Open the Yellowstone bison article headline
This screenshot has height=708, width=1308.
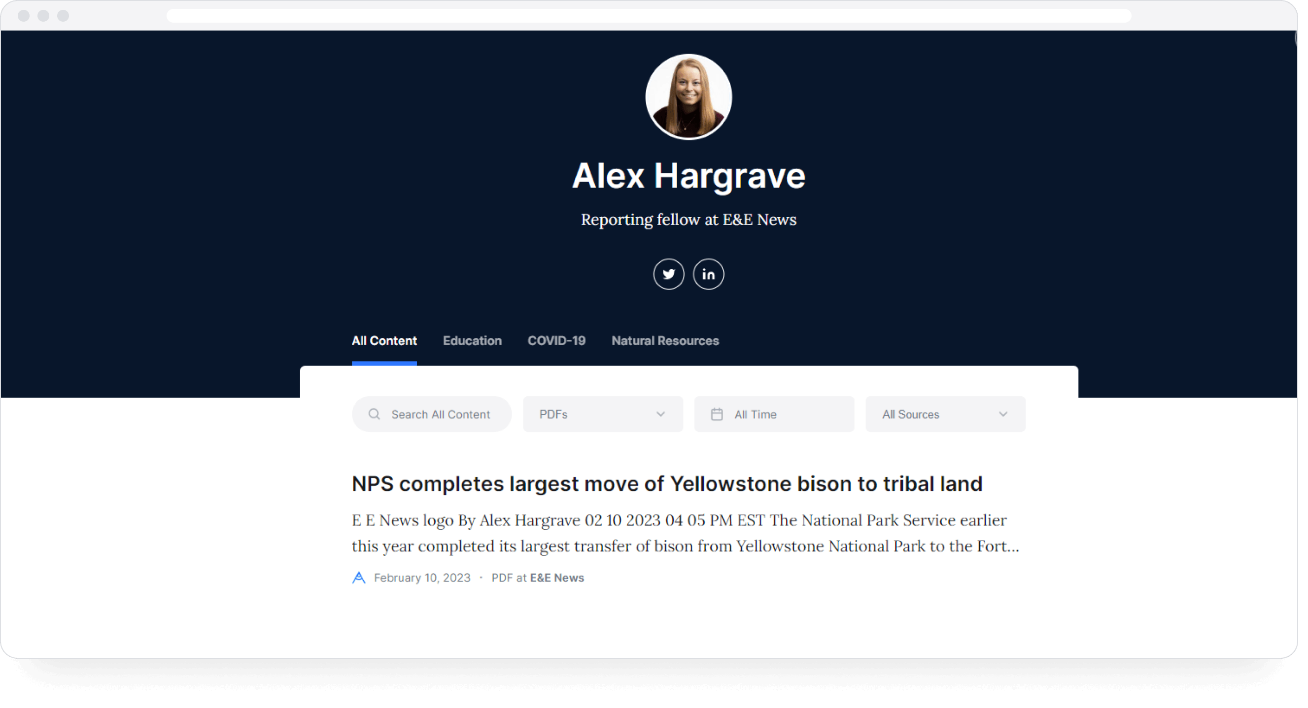point(667,484)
